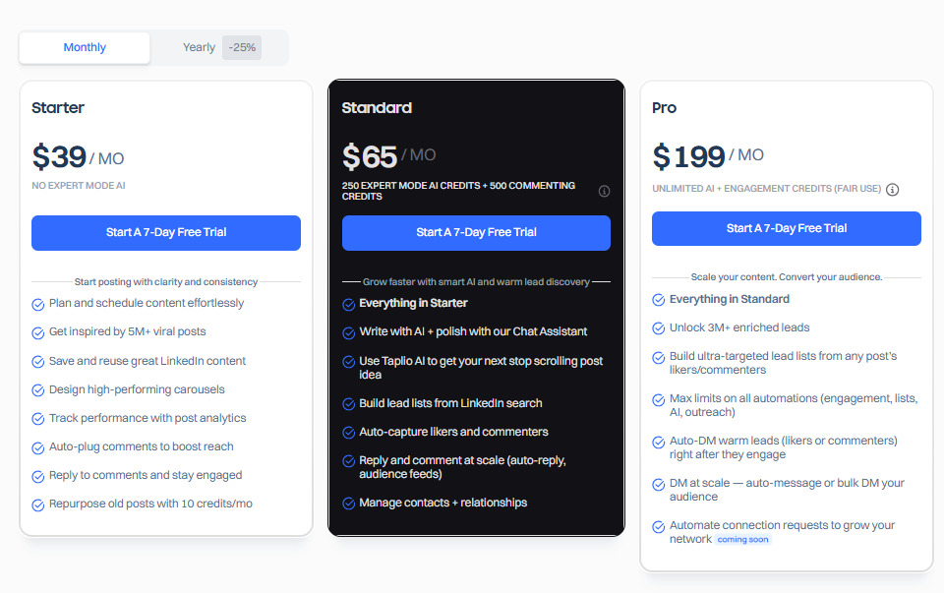
Task: Click checkmark next to 'Unlock 3M+ enriched leads'
Action: [659, 328]
